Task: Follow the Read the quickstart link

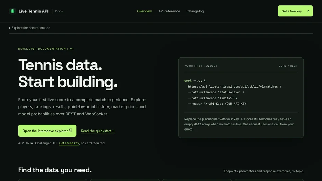Action: (x=98, y=131)
